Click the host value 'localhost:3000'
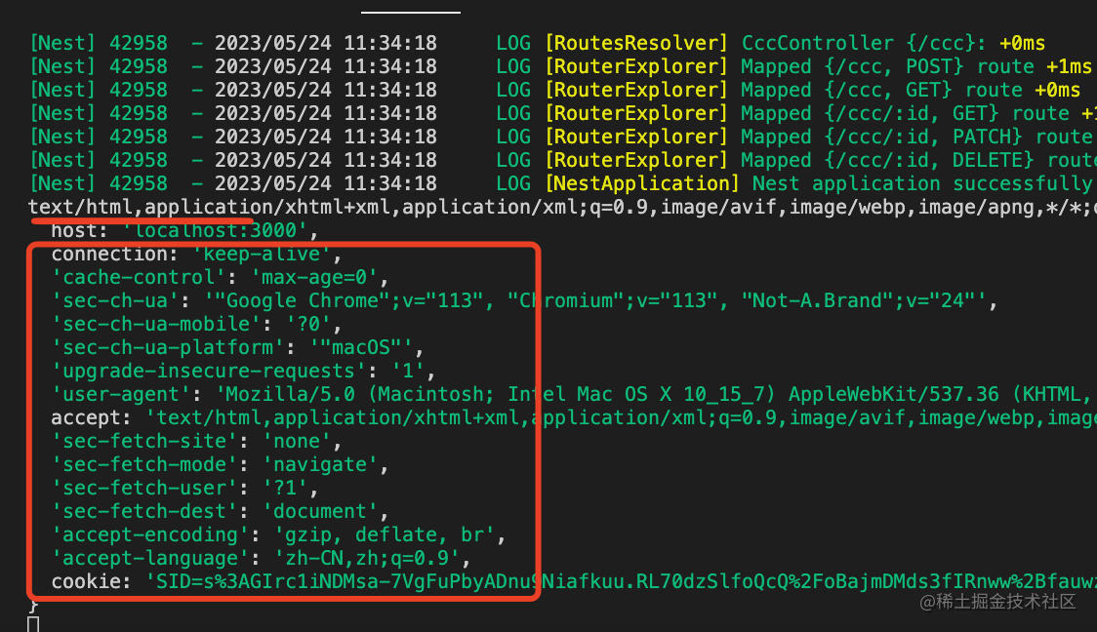This screenshot has height=632, width=1097. point(216,231)
